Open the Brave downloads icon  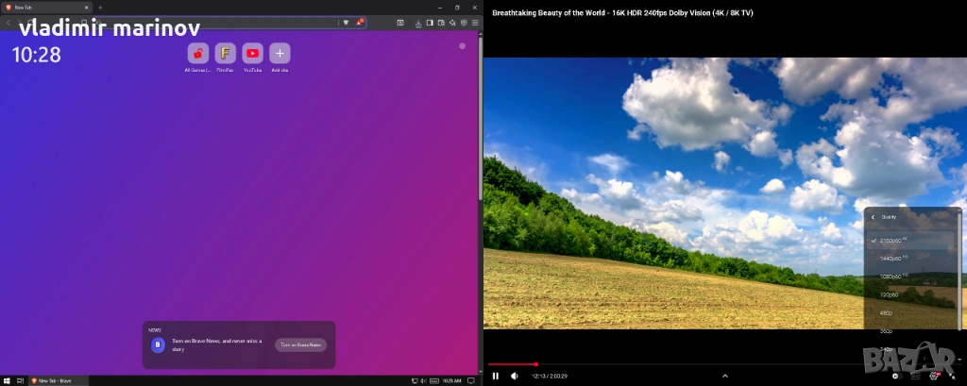pos(418,24)
